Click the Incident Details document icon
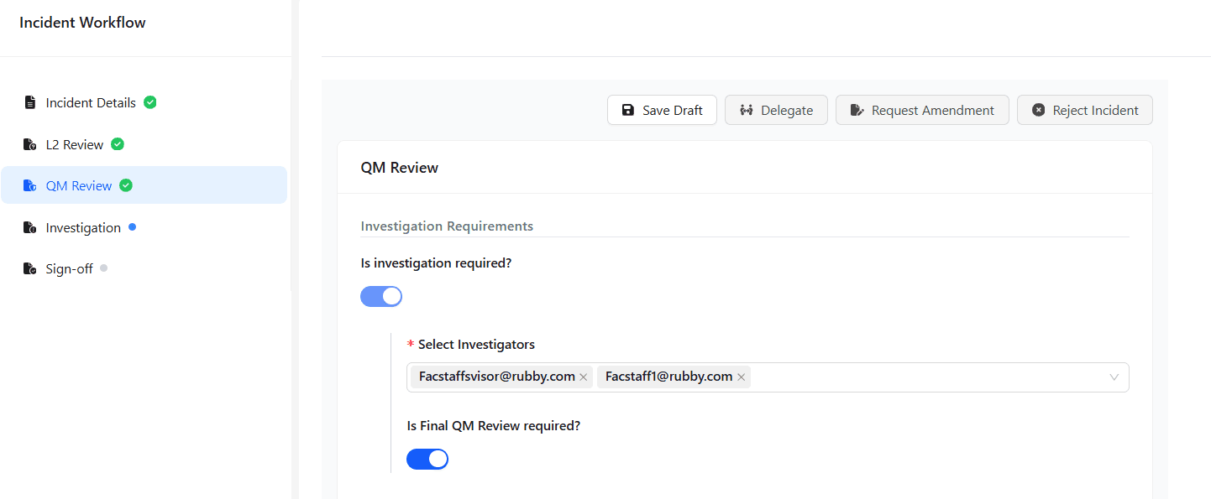The width and height of the screenshot is (1211, 499). [x=30, y=103]
